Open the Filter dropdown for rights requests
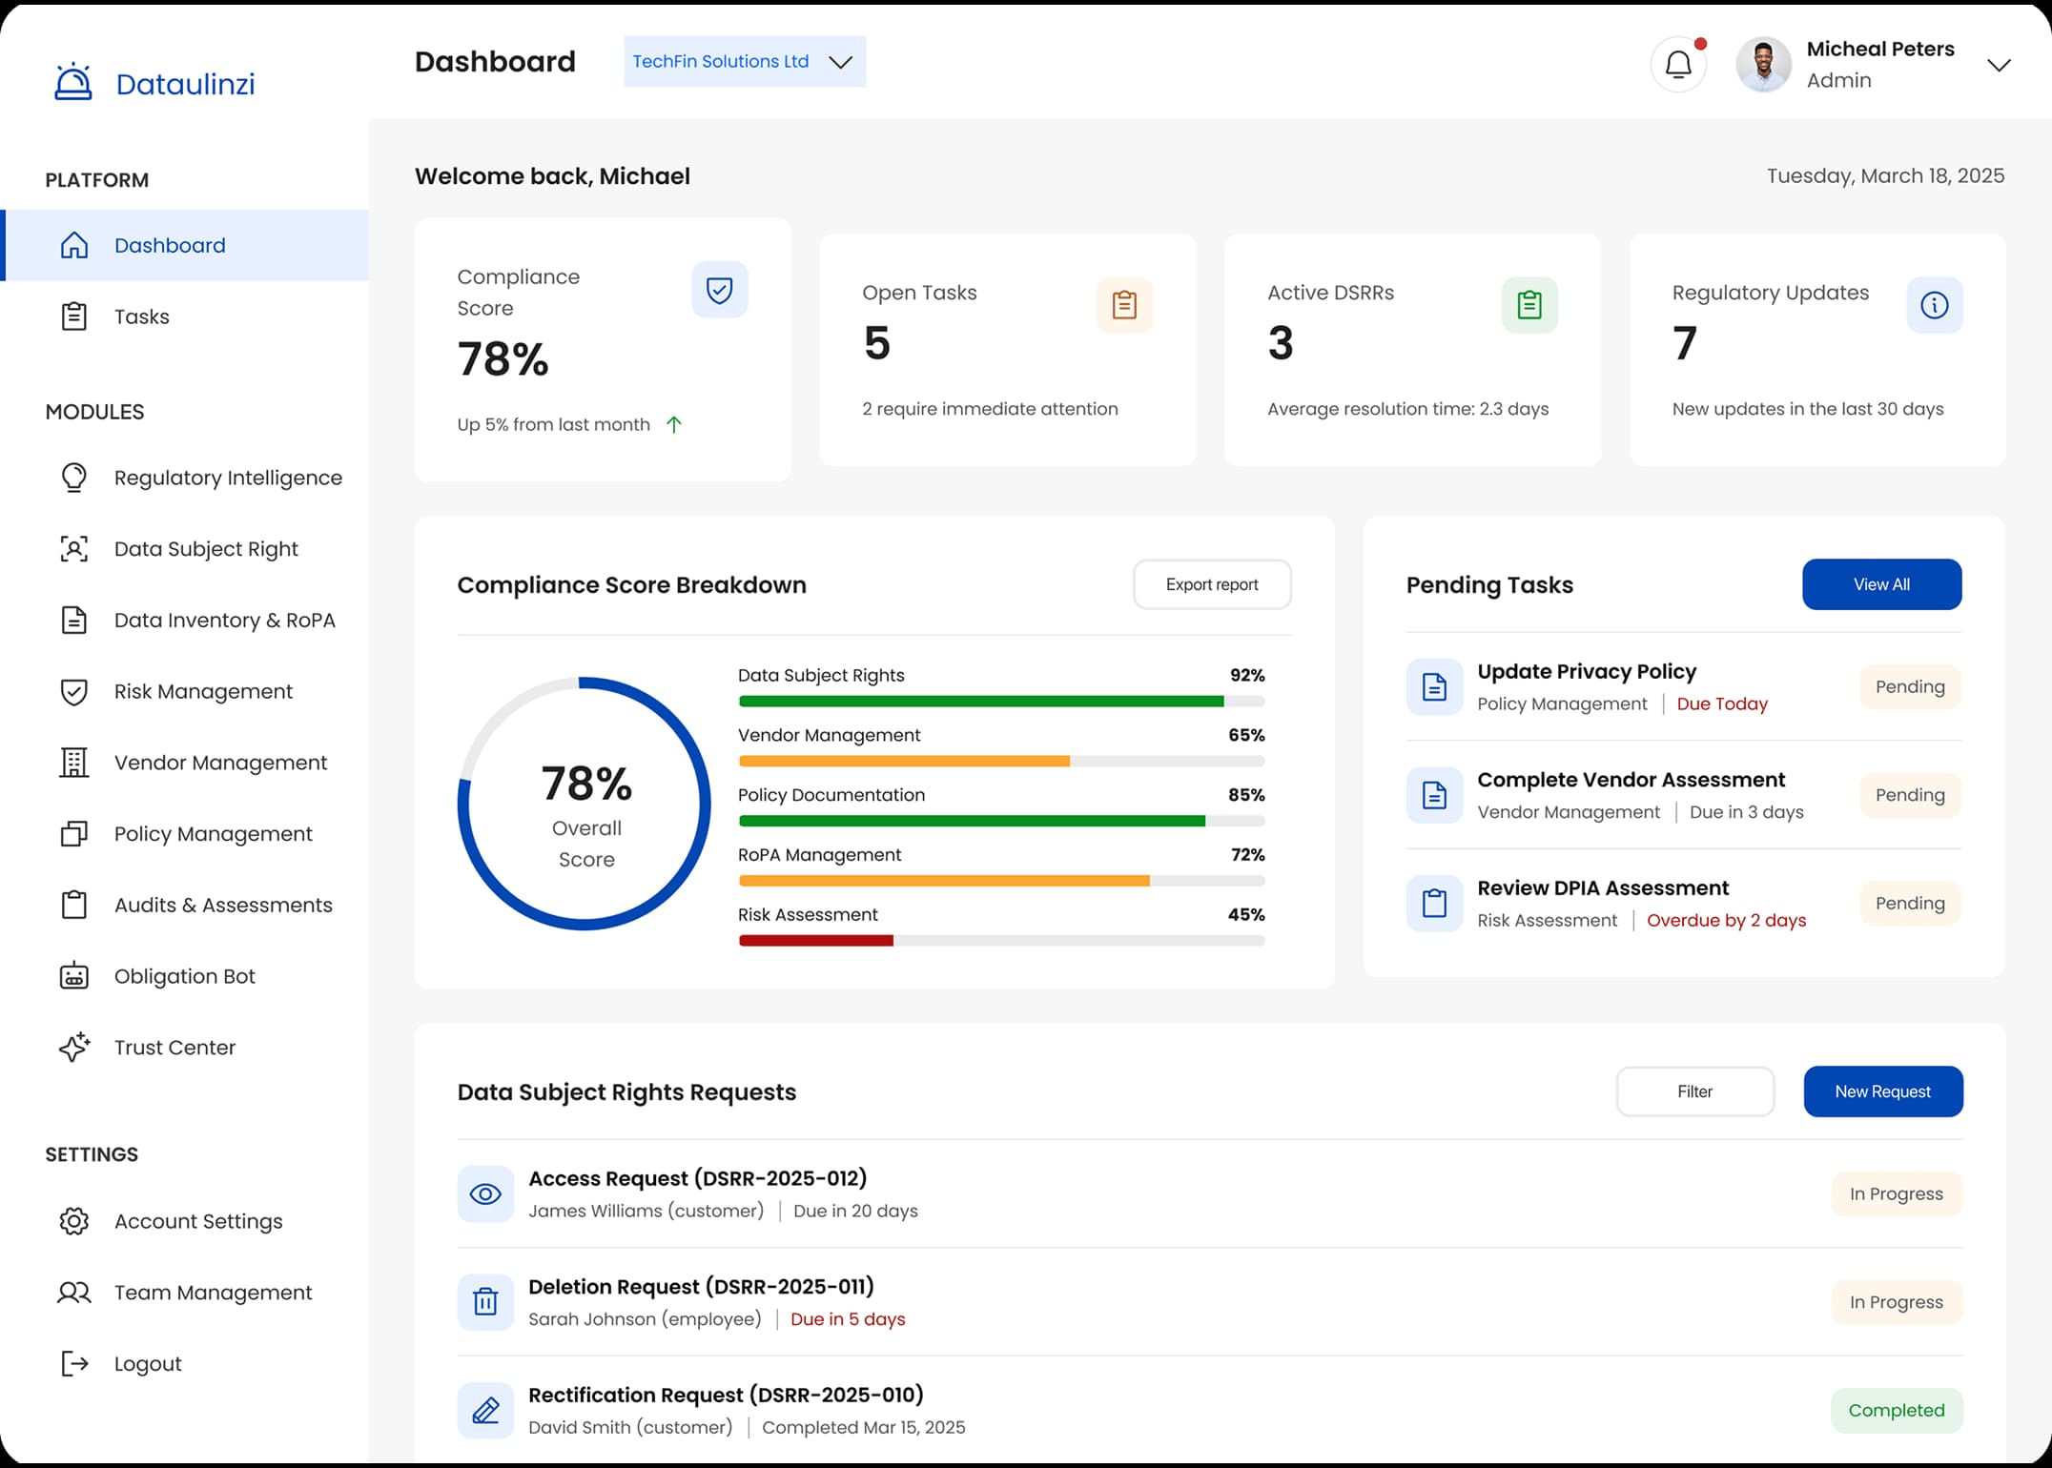This screenshot has width=2052, height=1468. click(1694, 1091)
